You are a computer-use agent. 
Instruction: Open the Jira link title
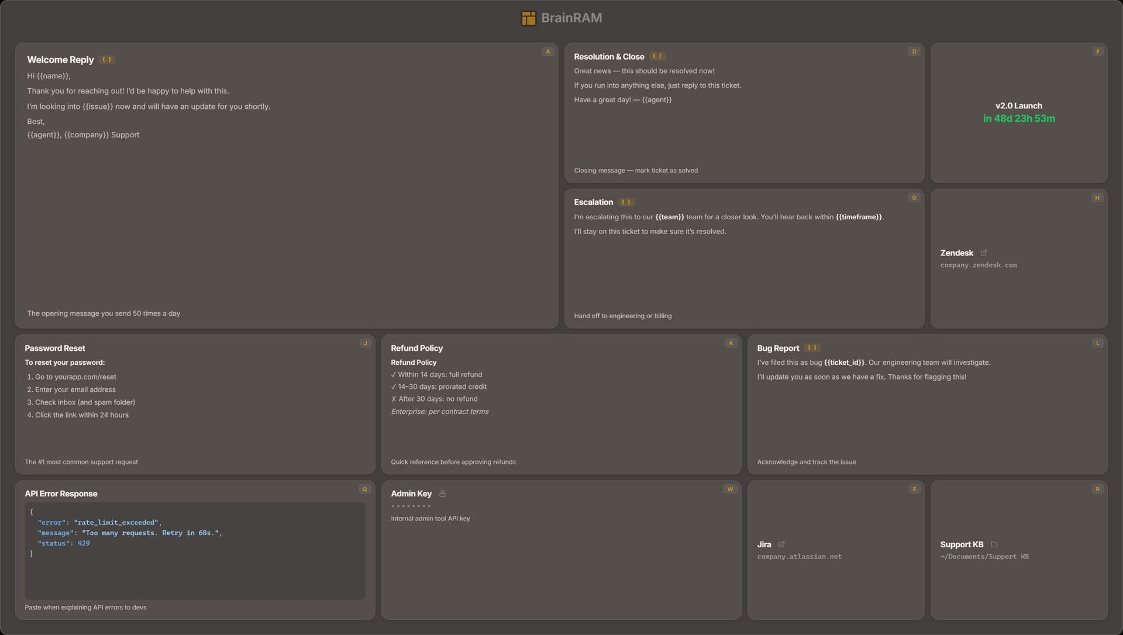(764, 544)
